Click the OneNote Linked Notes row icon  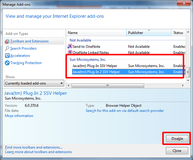coord(70,52)
